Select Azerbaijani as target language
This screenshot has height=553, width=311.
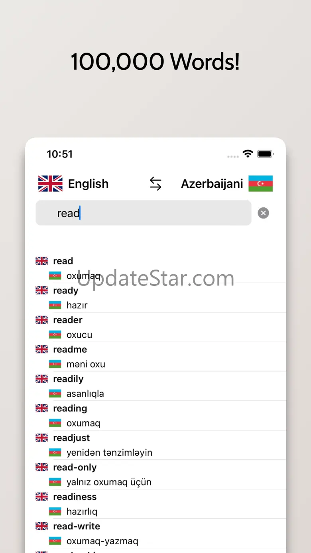click(212, 184)
